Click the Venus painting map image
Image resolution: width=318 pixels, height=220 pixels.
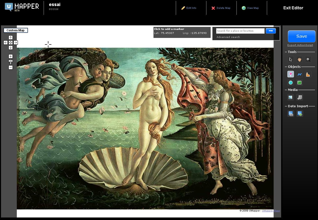coord(145,128)
